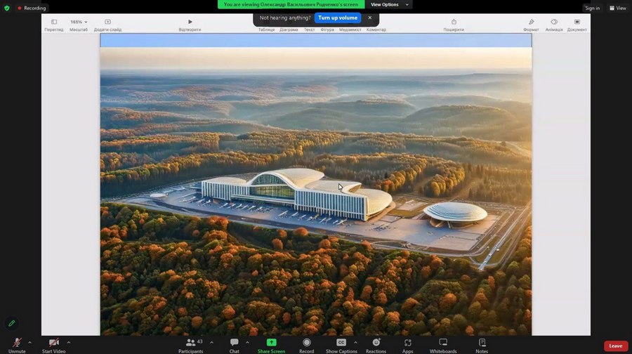Open the Participants panel
The height and width of the screenshot is (354, 632).
coord(191,343)
